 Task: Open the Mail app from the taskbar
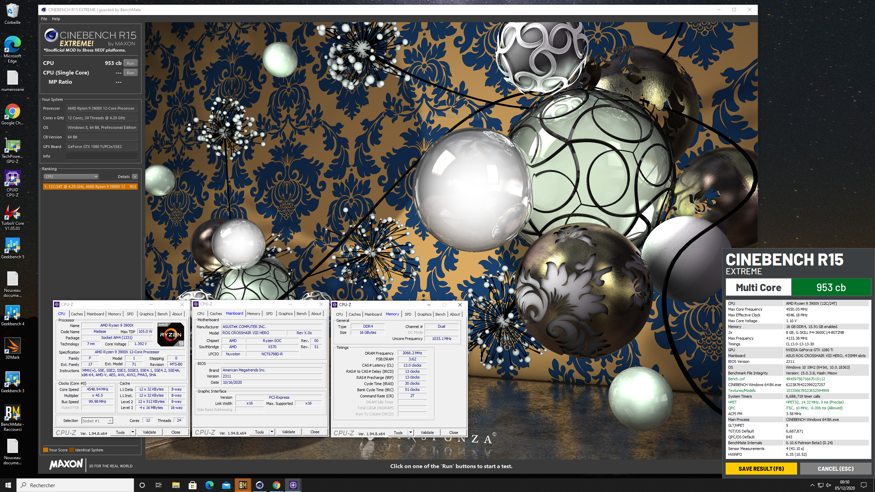click(226, 485)
